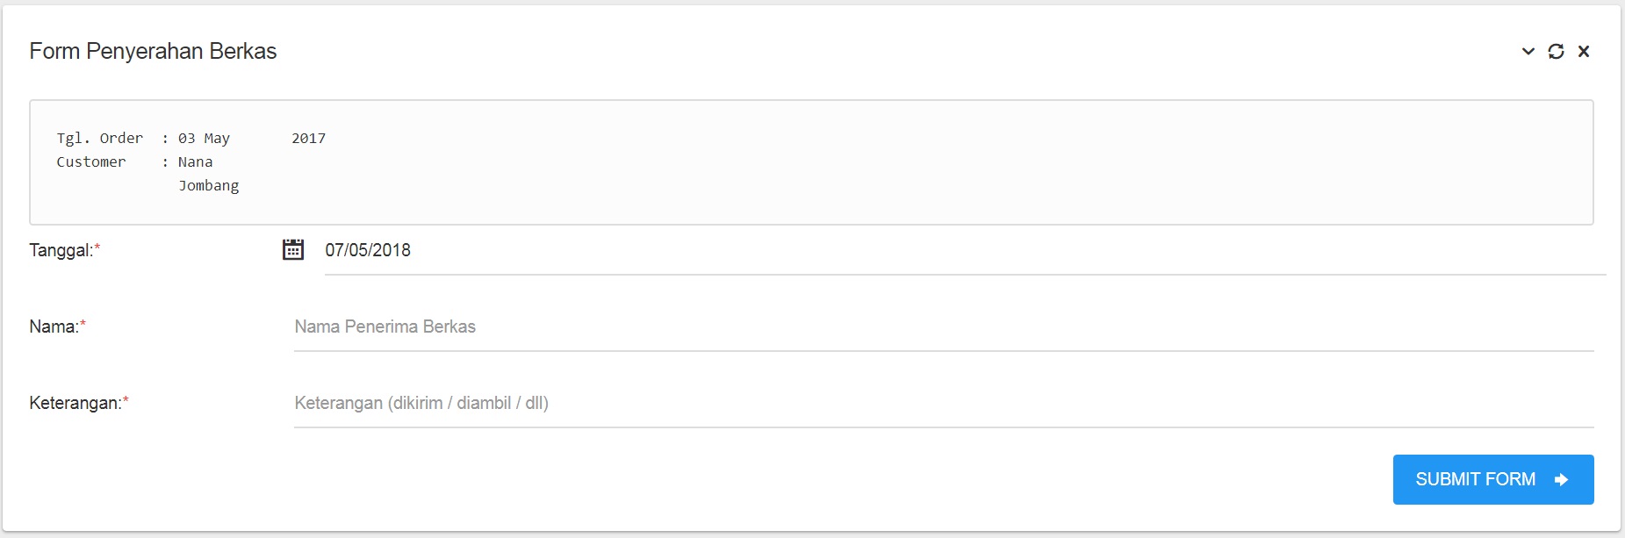The image size is (1625, 538).
Task: Select the Tanggal field showing 07/05/2018
Action: click(965, 250)
